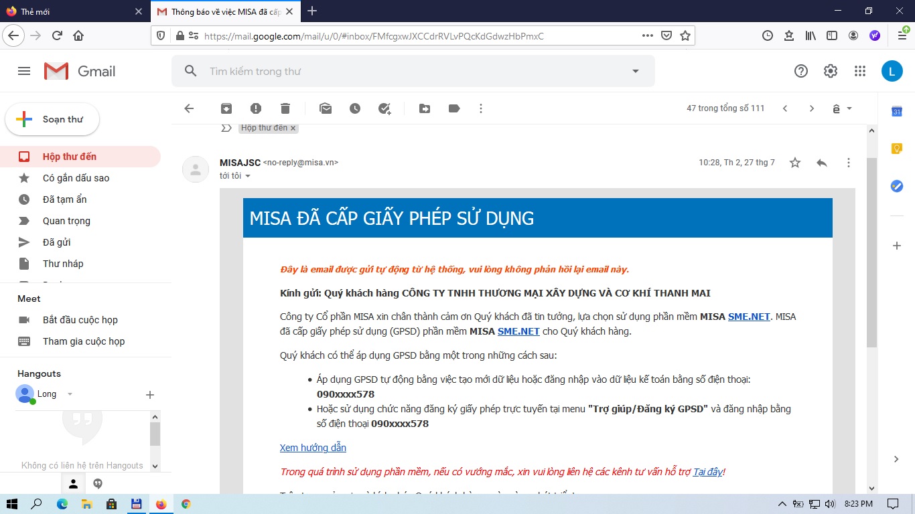The height and width of the screenshot is (514, 915).
Task: Open File Explorer from the taskbar
Action: tap(86, 504)
